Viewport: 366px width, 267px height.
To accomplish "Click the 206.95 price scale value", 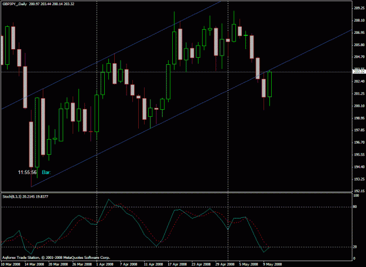I will pyautogui.click(x=359, y=33).
